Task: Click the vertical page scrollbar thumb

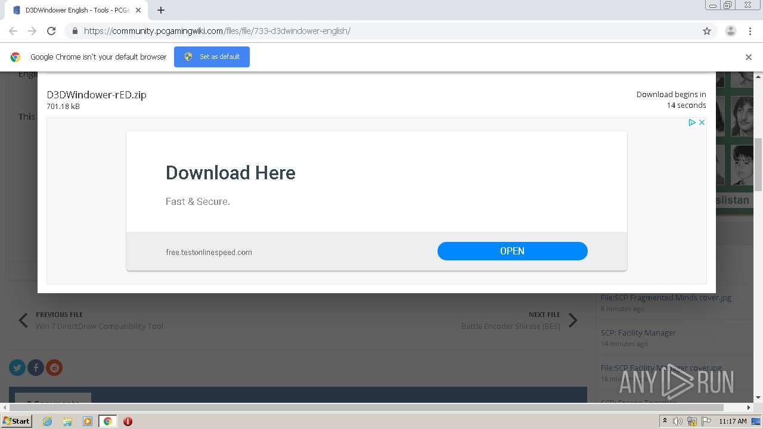Action: click(758, 164)
